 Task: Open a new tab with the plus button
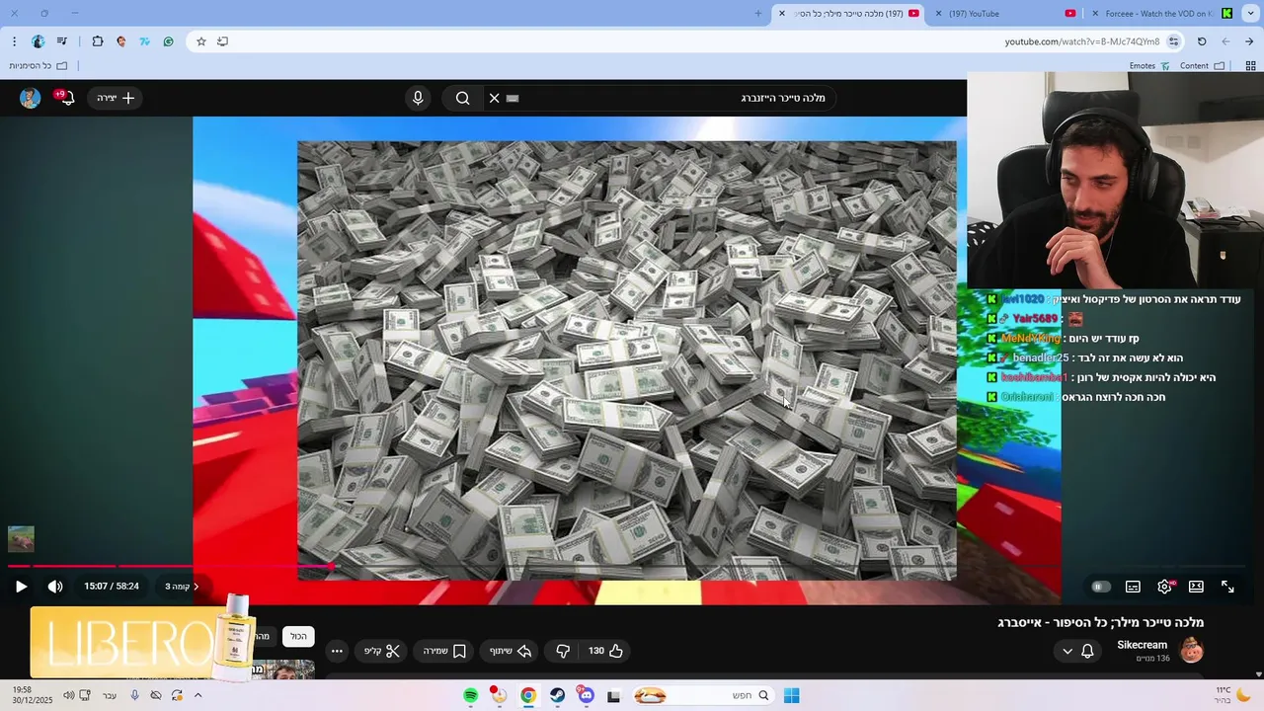pos(758,14)
